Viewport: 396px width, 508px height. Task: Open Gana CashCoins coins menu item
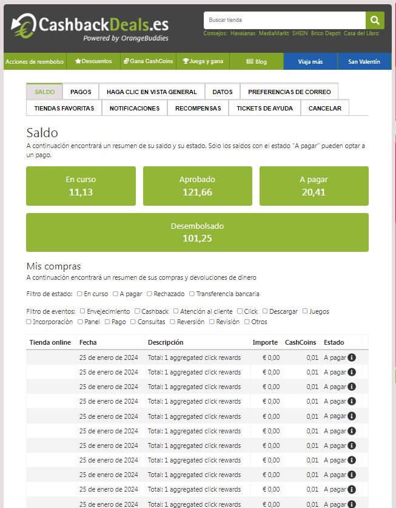147,61
